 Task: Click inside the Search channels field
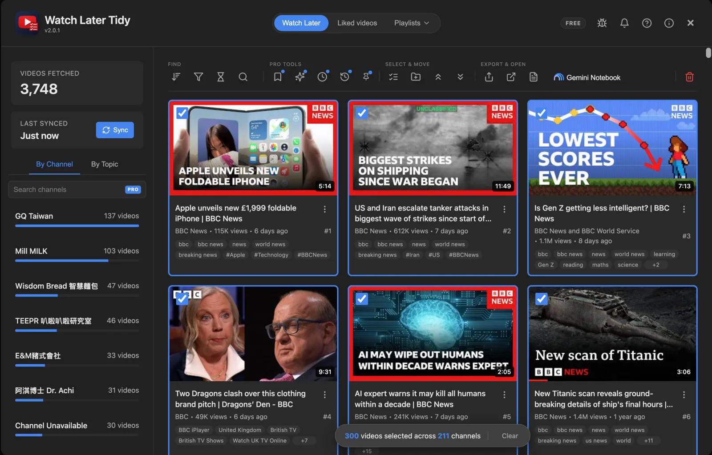tap(77, 189)
